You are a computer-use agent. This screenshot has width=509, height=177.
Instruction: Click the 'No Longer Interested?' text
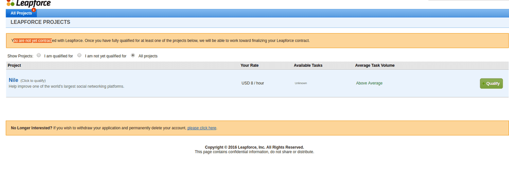pos(31,128)
